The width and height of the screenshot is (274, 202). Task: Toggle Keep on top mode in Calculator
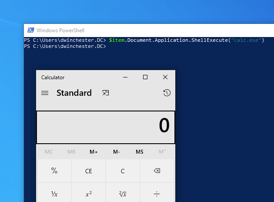[106, 93]
